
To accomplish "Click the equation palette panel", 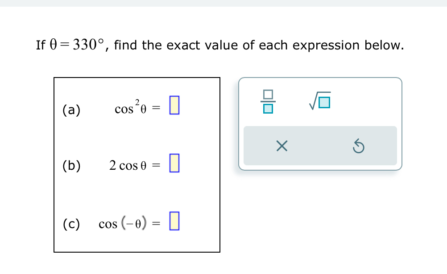I will pyautogui.click(x=321, y=123).
